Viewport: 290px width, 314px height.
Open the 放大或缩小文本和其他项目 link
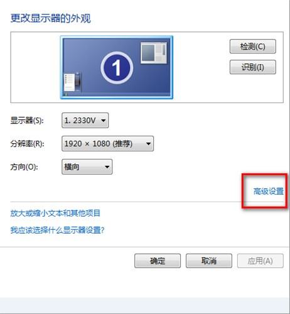[55, 213]
